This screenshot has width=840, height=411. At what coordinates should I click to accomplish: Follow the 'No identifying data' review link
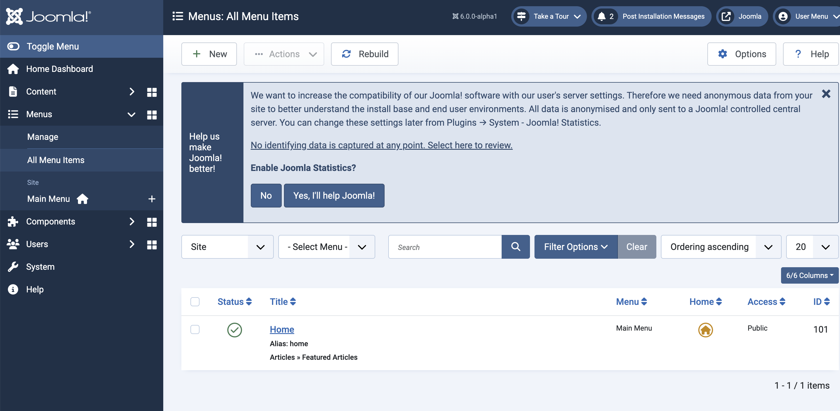point(381,145)
